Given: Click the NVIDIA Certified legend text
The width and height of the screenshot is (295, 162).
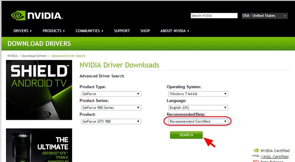Looking at the screenshot, I should coord(275,151).
